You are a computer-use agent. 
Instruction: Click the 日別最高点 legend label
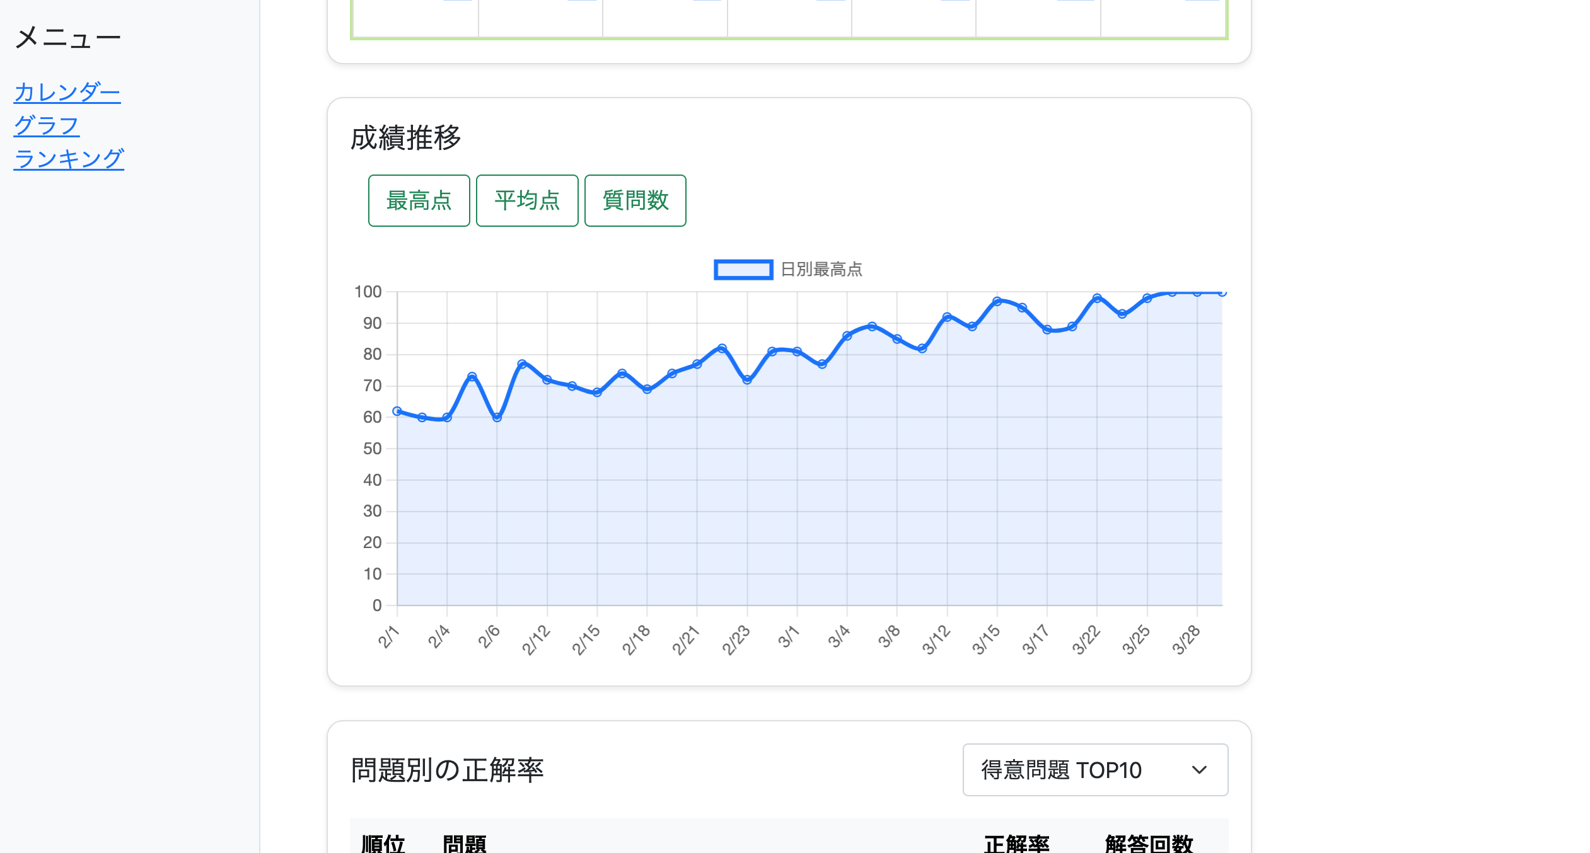(x=821, y=270)
